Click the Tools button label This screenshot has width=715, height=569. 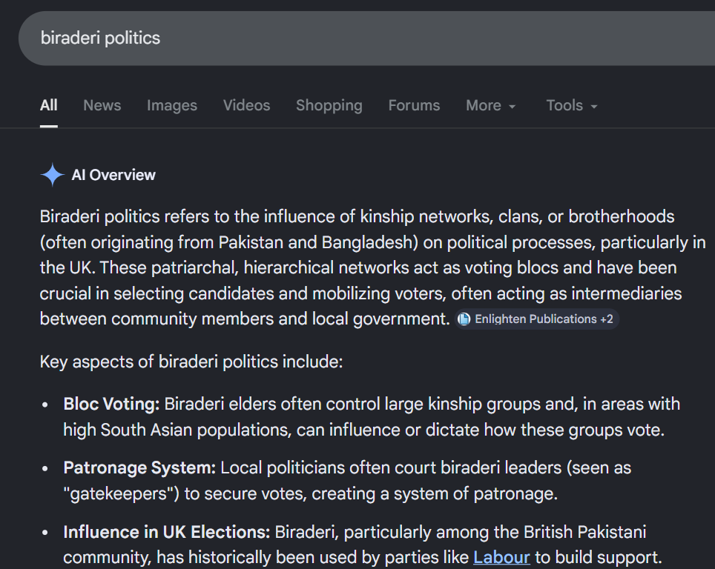tap(564, 106)
